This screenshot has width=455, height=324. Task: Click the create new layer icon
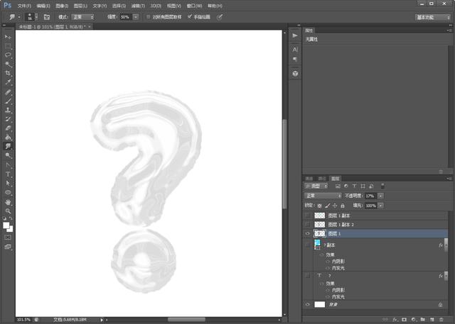tap(432, 320)
